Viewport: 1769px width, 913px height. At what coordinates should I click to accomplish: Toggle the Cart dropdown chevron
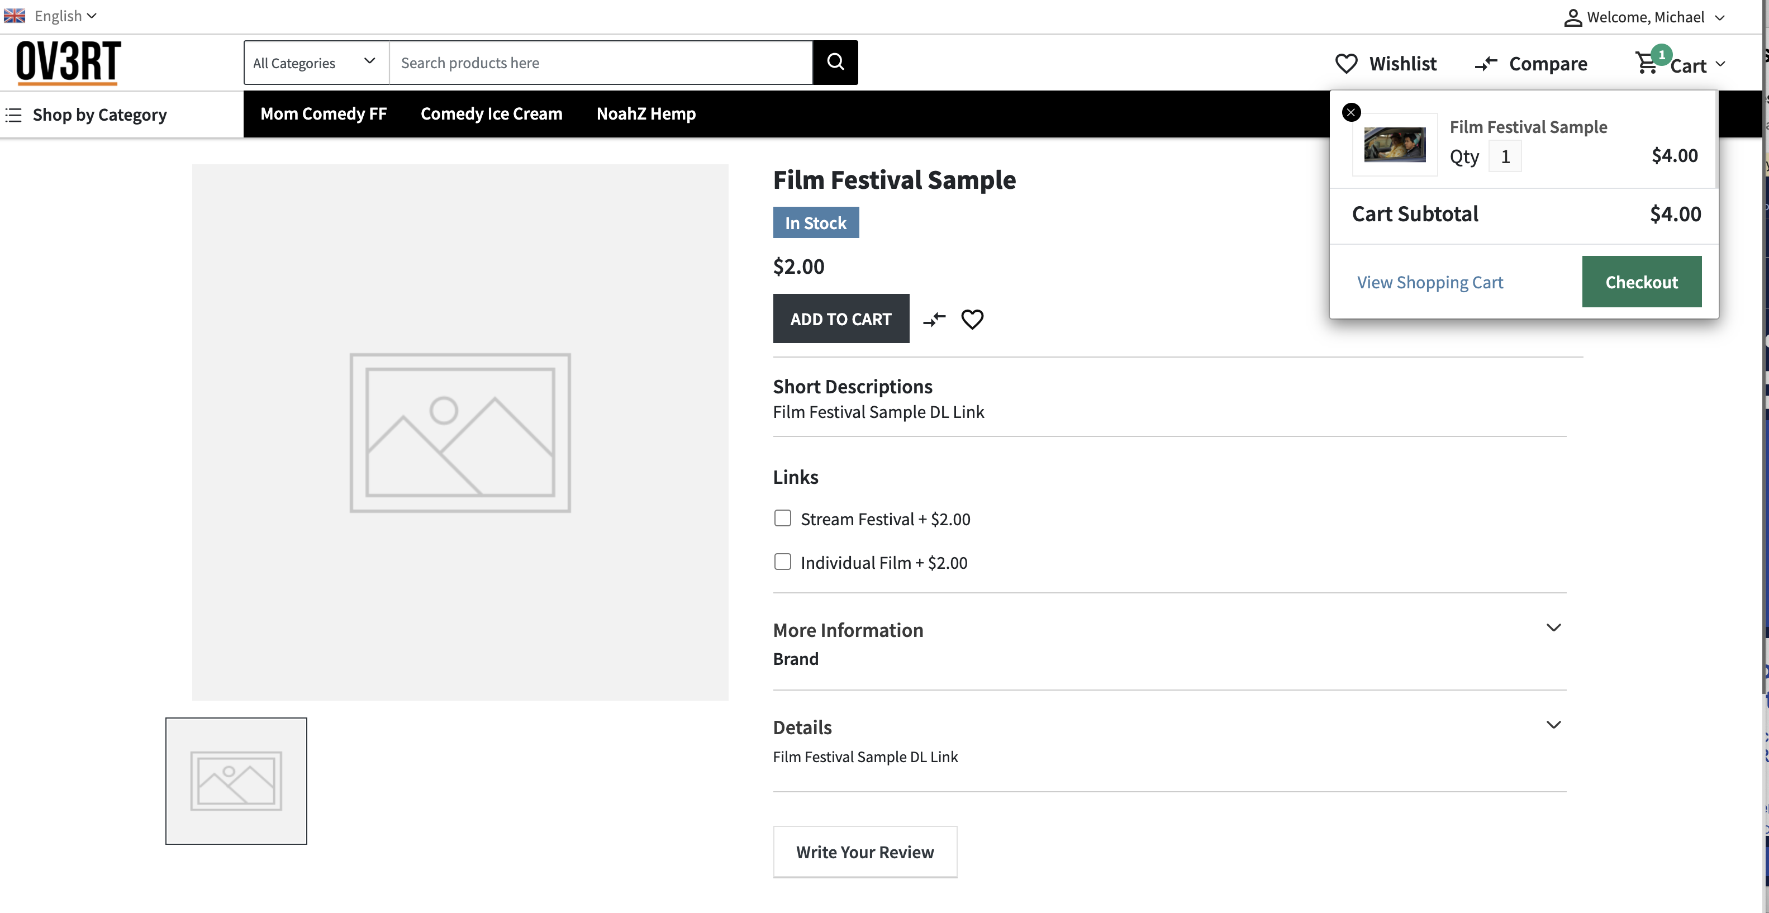point(1720,64)
